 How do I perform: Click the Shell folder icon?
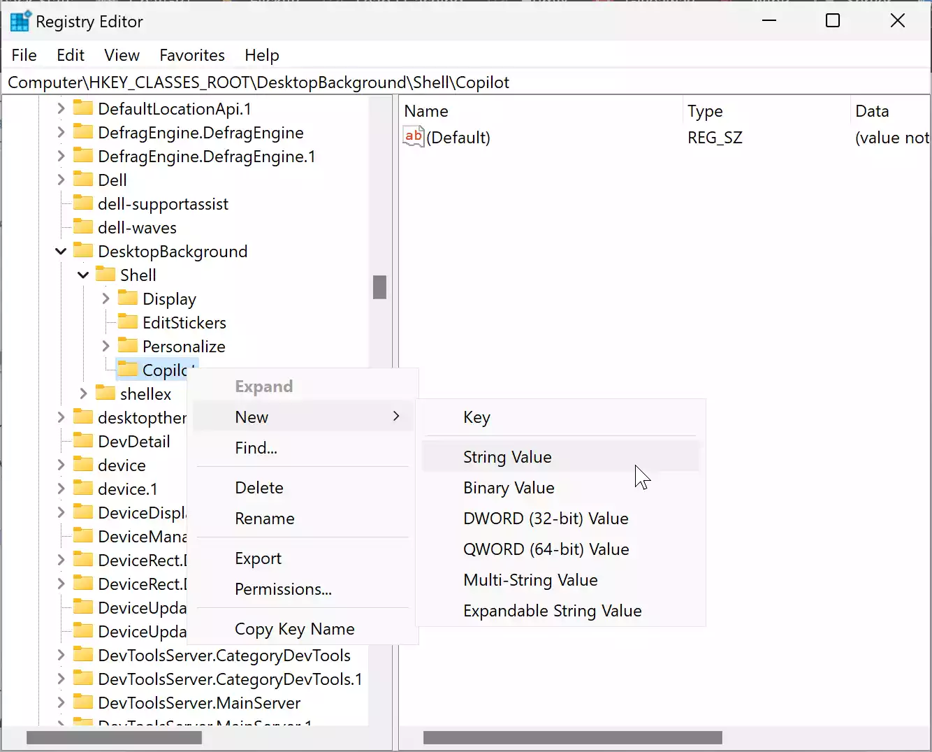click(x=105, y=275)
